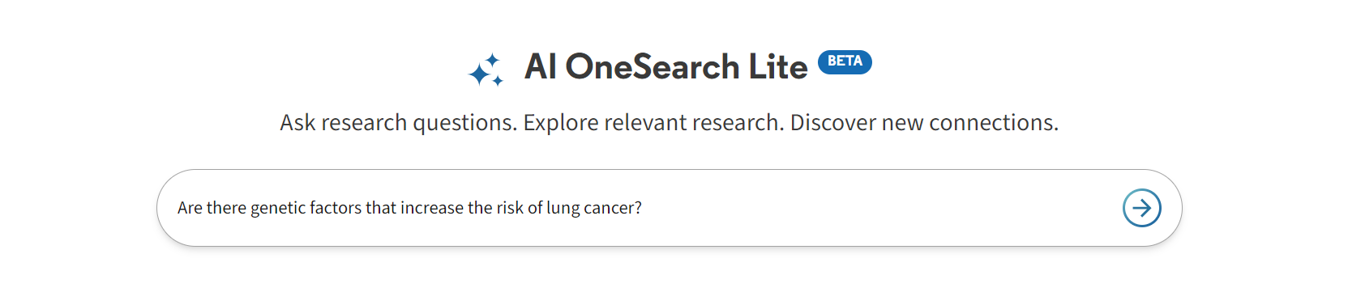This screenshot has height=292, width=1348.
Task: Click the word "risk" in the query
Action: [510, 208]
